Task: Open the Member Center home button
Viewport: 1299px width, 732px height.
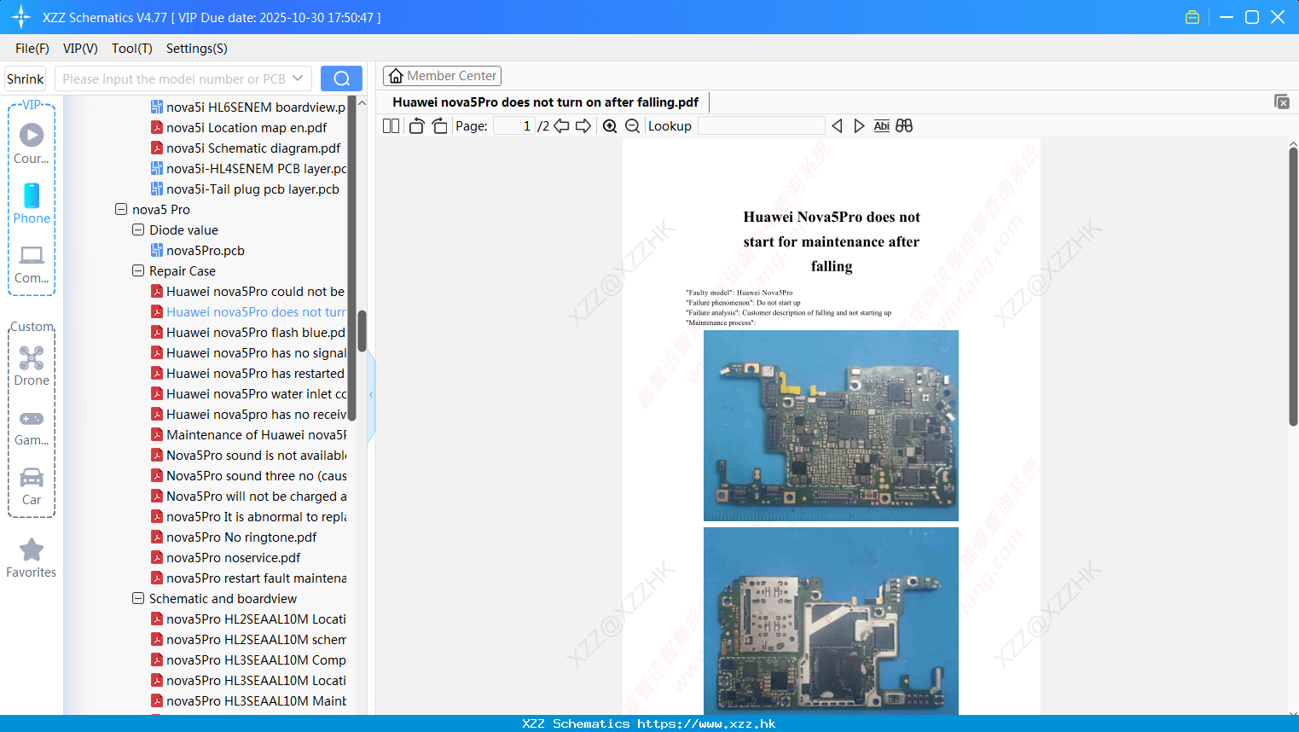Action: tap(442, 76)
